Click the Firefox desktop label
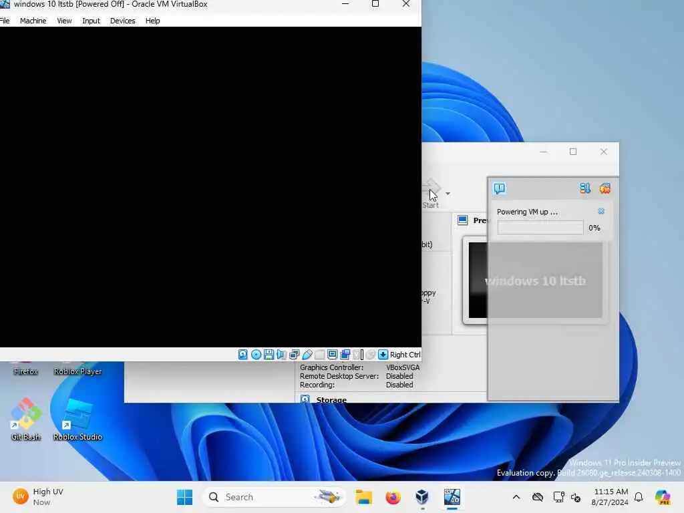This screenshot has width=684, height=513. (26, 371)
